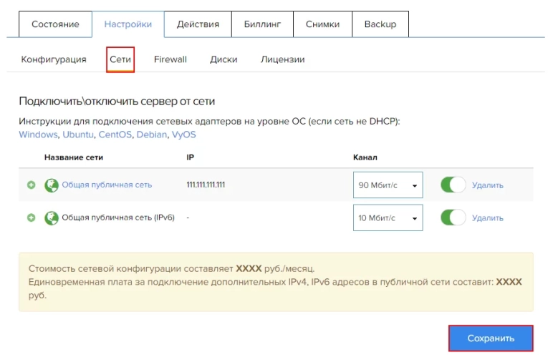Click green plus icon for IPv6 network row
This screenshot has height=357, width=548.
coord(31,217)
